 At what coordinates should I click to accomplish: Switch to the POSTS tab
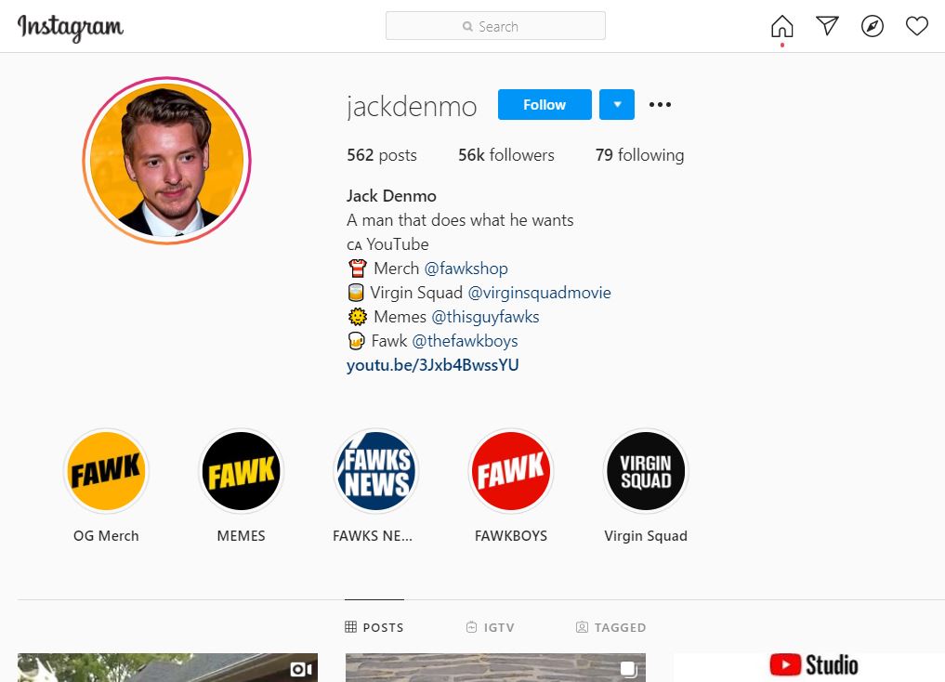(374, 627)
